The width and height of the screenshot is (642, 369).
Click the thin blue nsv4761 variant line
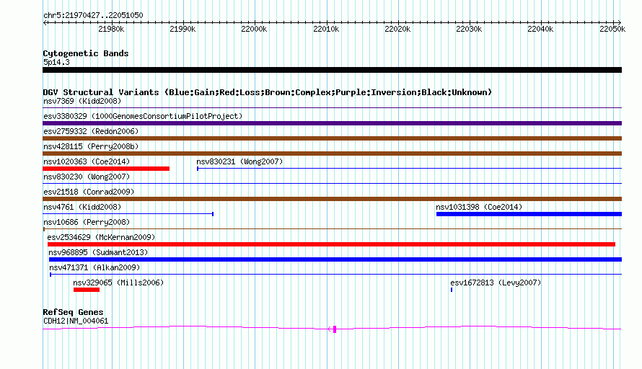pyautogui.click(x=128, y=213)
